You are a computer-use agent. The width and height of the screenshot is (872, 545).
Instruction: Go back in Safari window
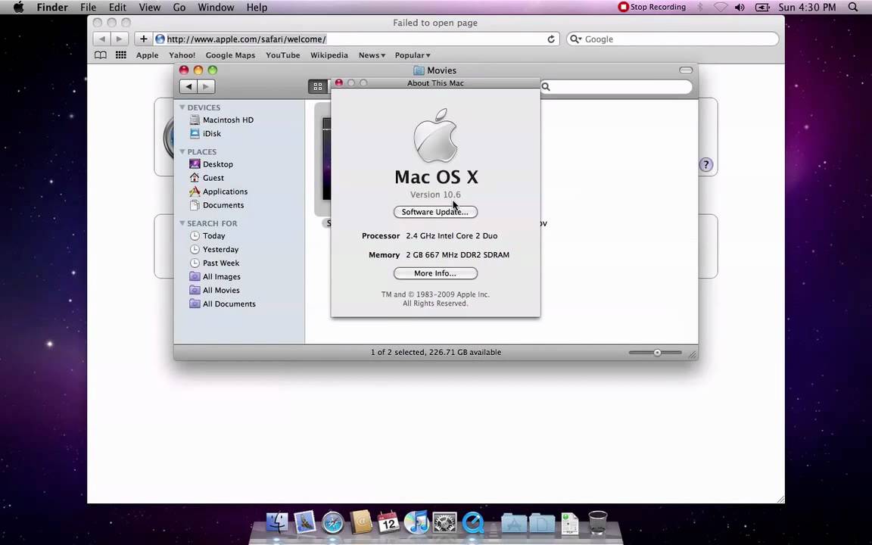101,39
